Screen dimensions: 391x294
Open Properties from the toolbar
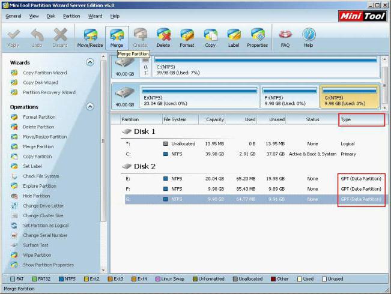click(x=258, y=35)
